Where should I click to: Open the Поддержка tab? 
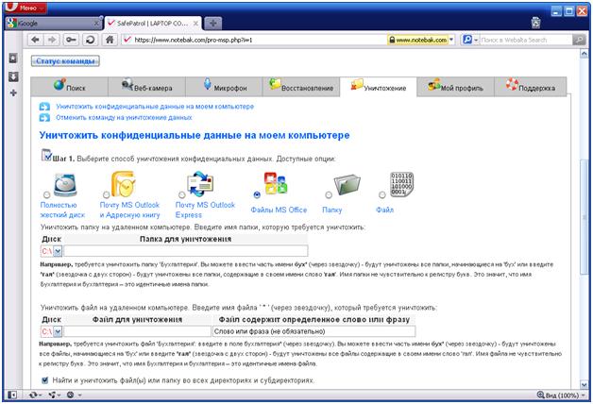[x=531, y=87]
